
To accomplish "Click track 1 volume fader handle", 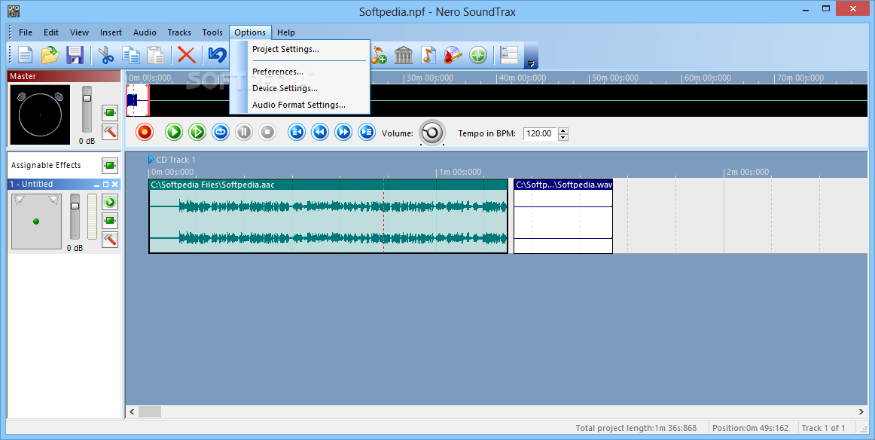I will (x=75, y=206).
